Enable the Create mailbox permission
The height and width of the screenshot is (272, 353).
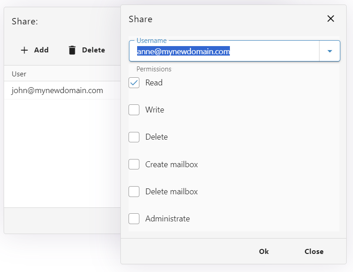click(x=134, y=164)
